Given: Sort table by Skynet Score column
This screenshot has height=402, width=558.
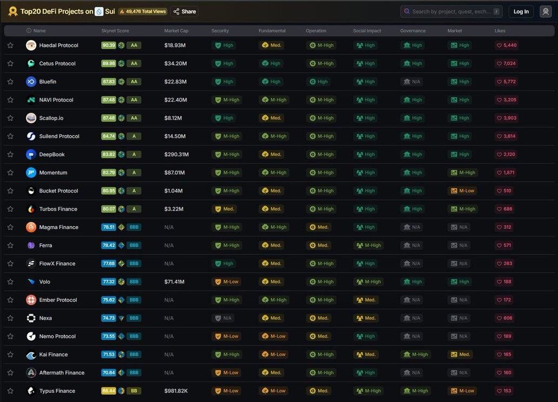Looking at the screenshot, I should 115,31.
